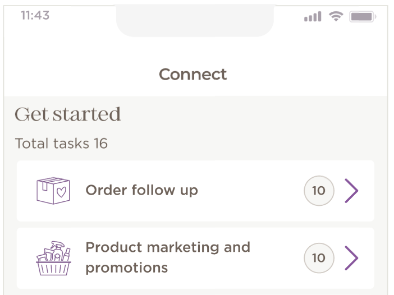Tap the Connect screen title
The image size is (394, 295).
(193, 75)
